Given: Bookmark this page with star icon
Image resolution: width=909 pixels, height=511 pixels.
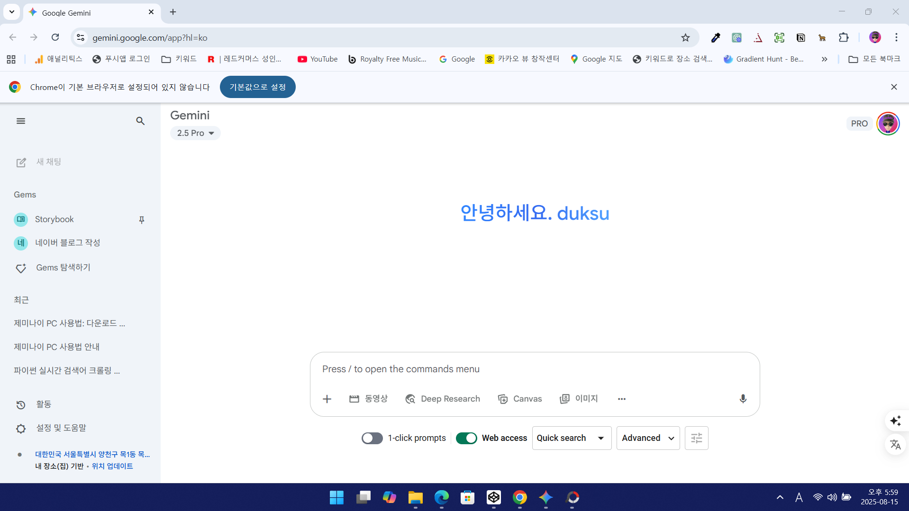Looking at the screenshot, I should tap(685, 38).
